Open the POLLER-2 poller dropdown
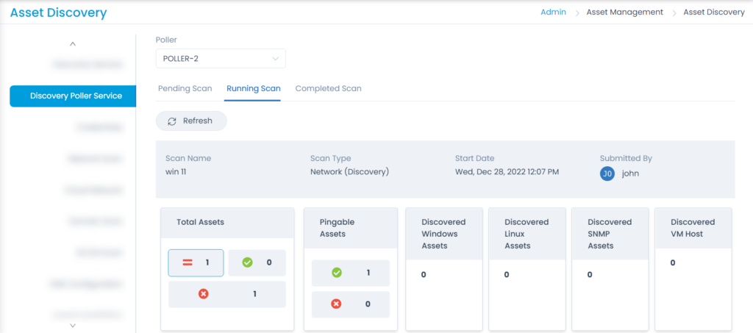 [x=221, y=59]
